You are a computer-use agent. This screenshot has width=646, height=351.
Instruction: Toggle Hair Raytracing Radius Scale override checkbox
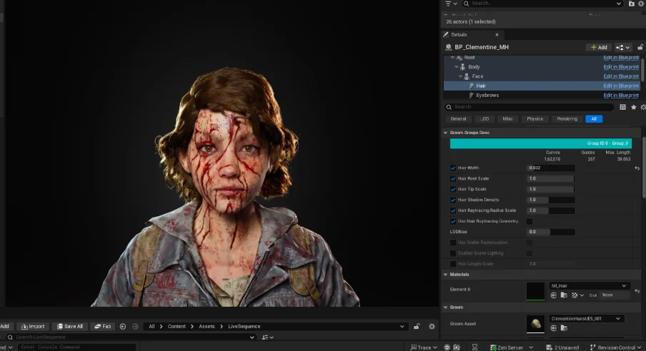453,210
